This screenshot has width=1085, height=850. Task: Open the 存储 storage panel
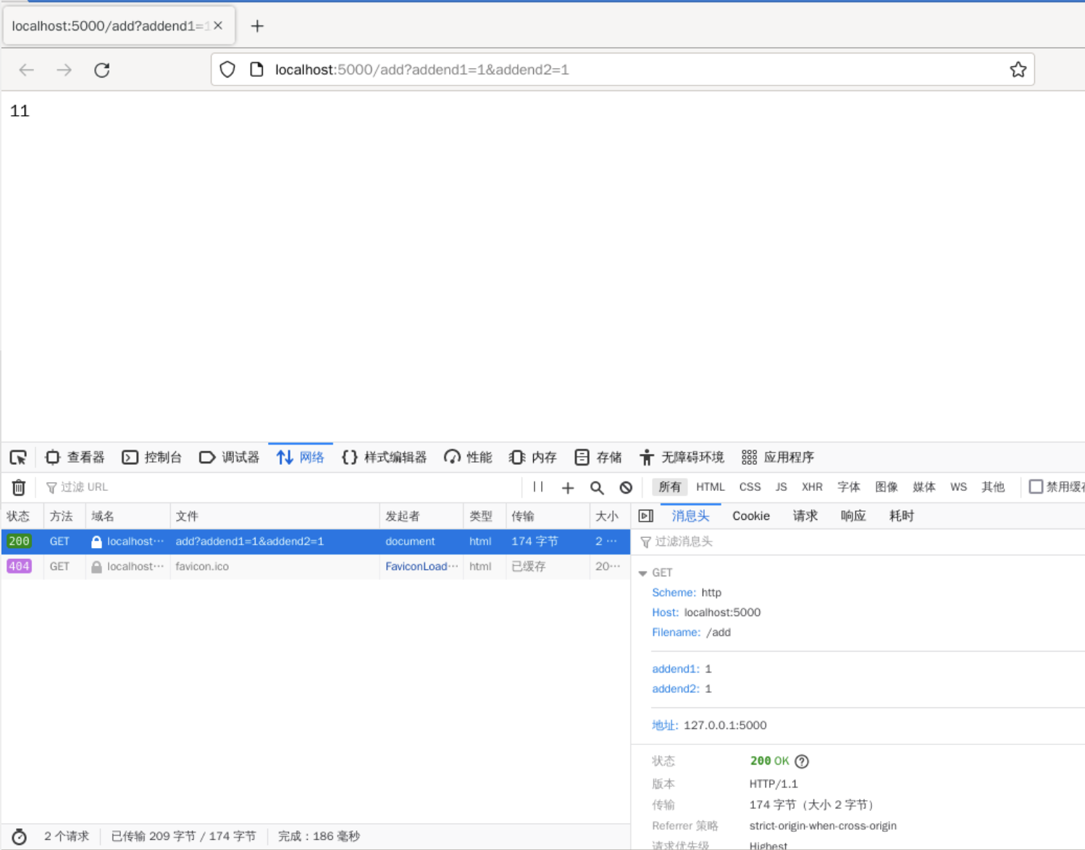pyautogui.click(x=598, y=458)
